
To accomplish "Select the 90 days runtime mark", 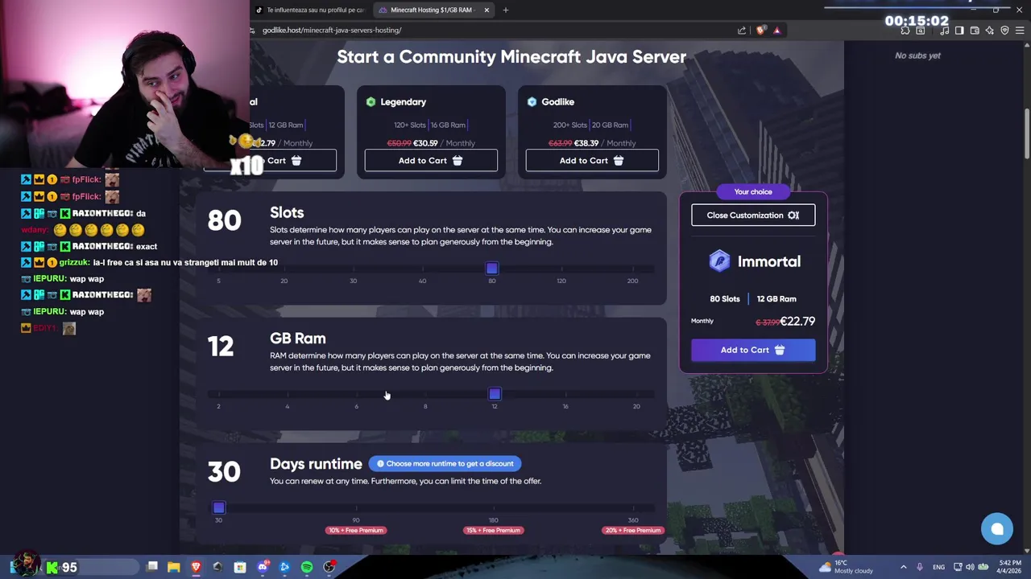I will pyautogui.click(x=356, y=508).
